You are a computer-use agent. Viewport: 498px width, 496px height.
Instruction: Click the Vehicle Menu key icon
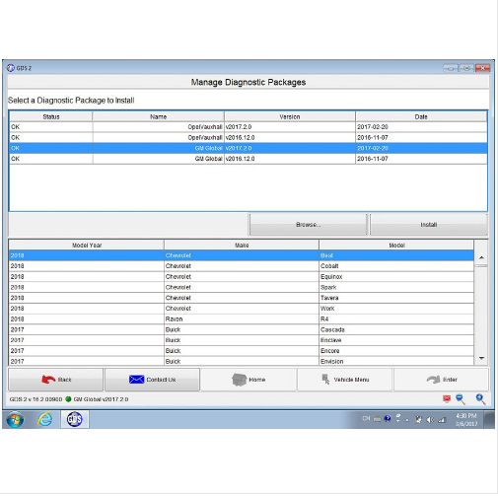pyautogui.click(x=325, y=380)
